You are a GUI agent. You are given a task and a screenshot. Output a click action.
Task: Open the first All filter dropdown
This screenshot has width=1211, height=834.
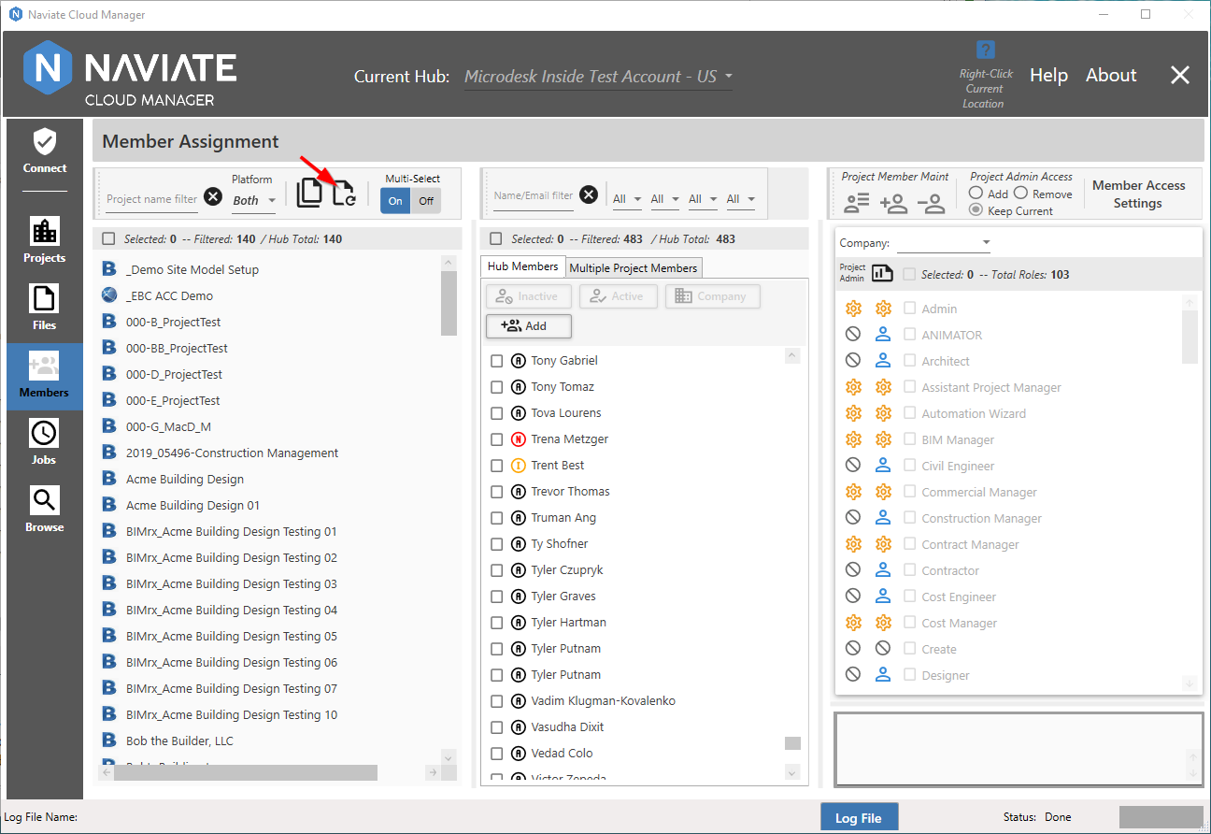tap(627, 198)
